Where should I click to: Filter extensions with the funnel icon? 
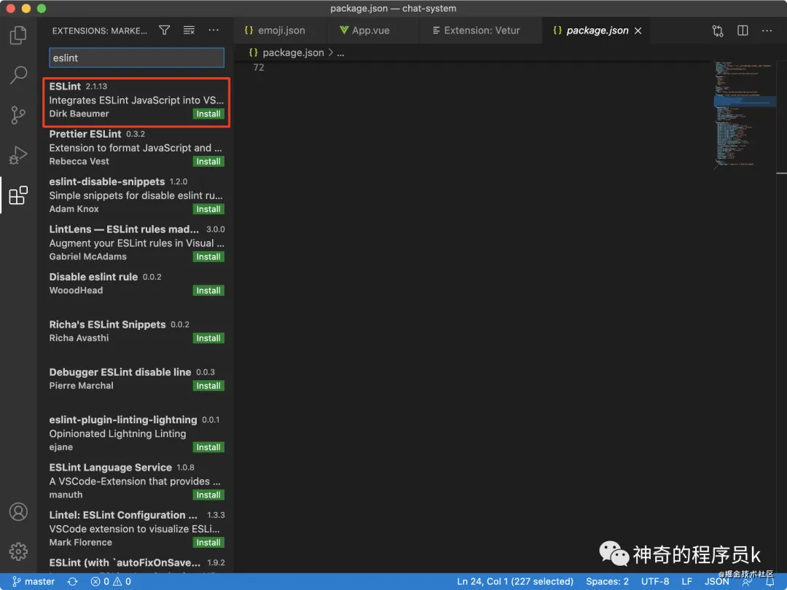tap(164, 31)
